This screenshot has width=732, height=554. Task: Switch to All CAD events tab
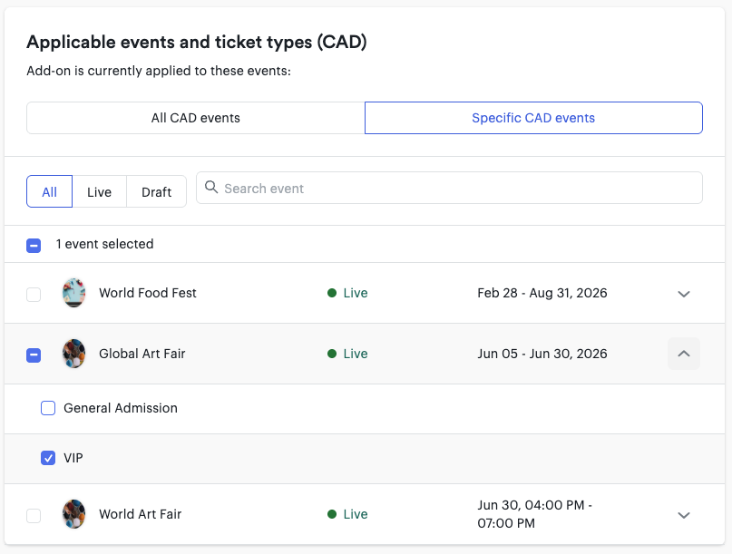tap(196, 118)
